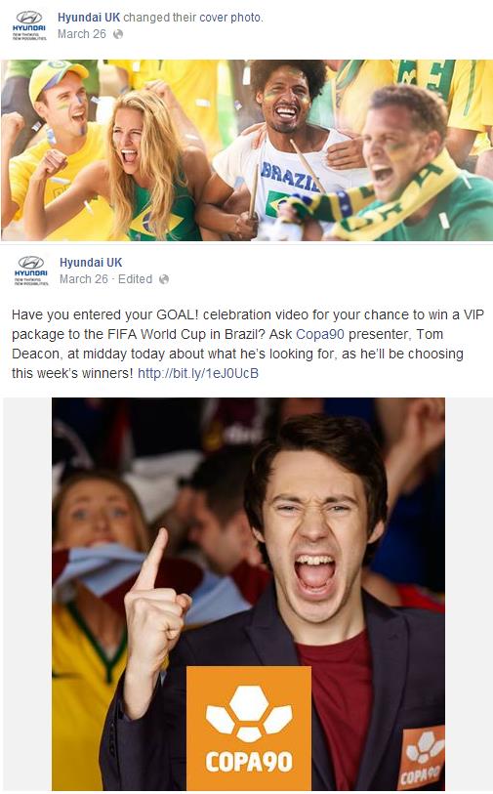Open the March 26 timestamp on the cover photo post

[x=81, y=34]
